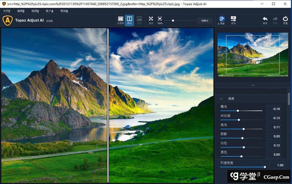Click the exposure value field -0.18
Image resolution: width=292 pixels, height=184 pixels.
(x=274, y=109)
